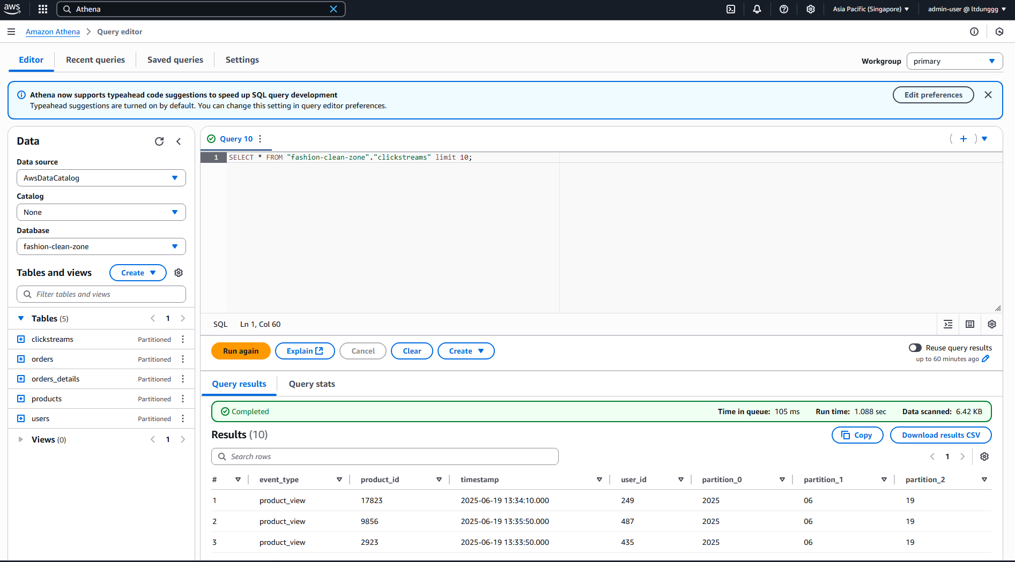Open query editor preferences gear
This screenshot has width=1015, height=562.
992,324
